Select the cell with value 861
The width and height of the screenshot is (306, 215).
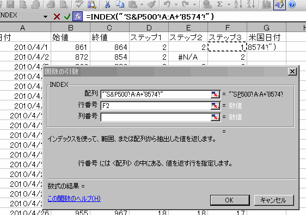(x=71, y=47)
